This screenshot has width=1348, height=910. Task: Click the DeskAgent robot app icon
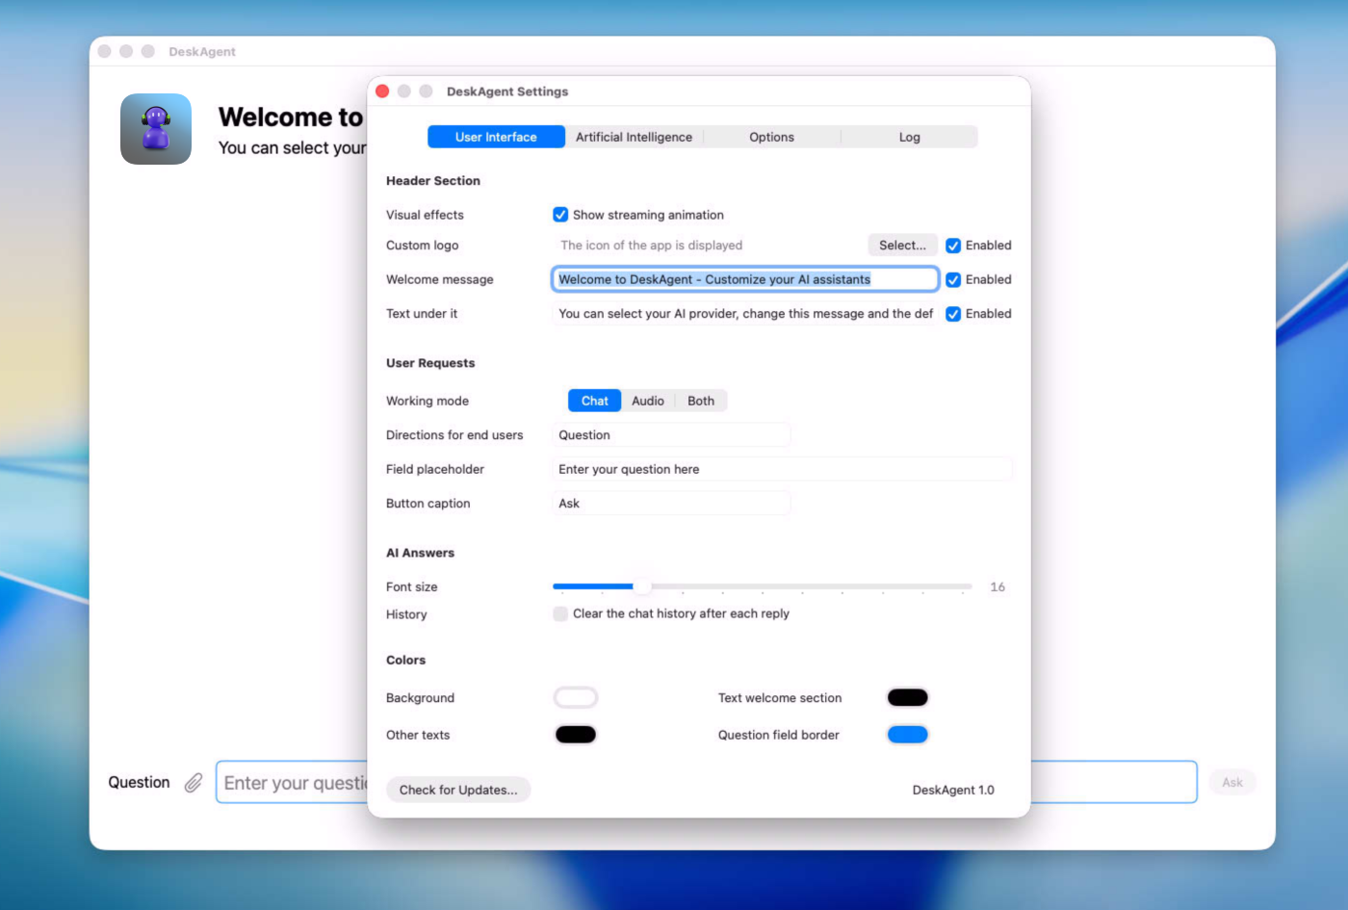tap(156, 129)
